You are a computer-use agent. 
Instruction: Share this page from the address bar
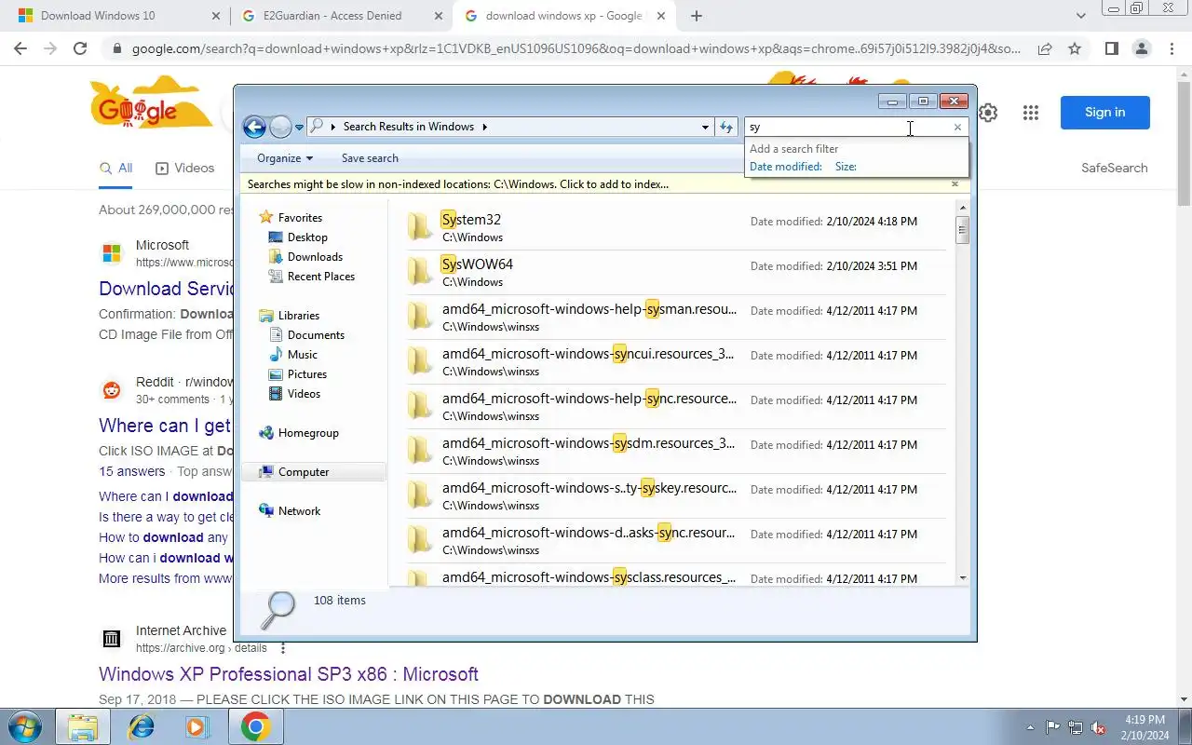point(1045,48)
